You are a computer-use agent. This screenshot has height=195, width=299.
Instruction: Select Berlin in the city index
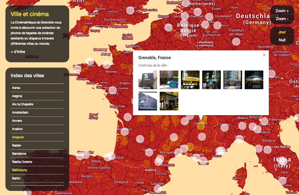click(16, 178)
